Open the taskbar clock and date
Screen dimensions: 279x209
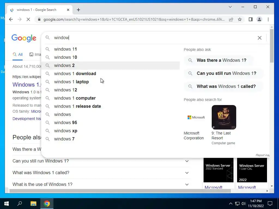[256, 204]
